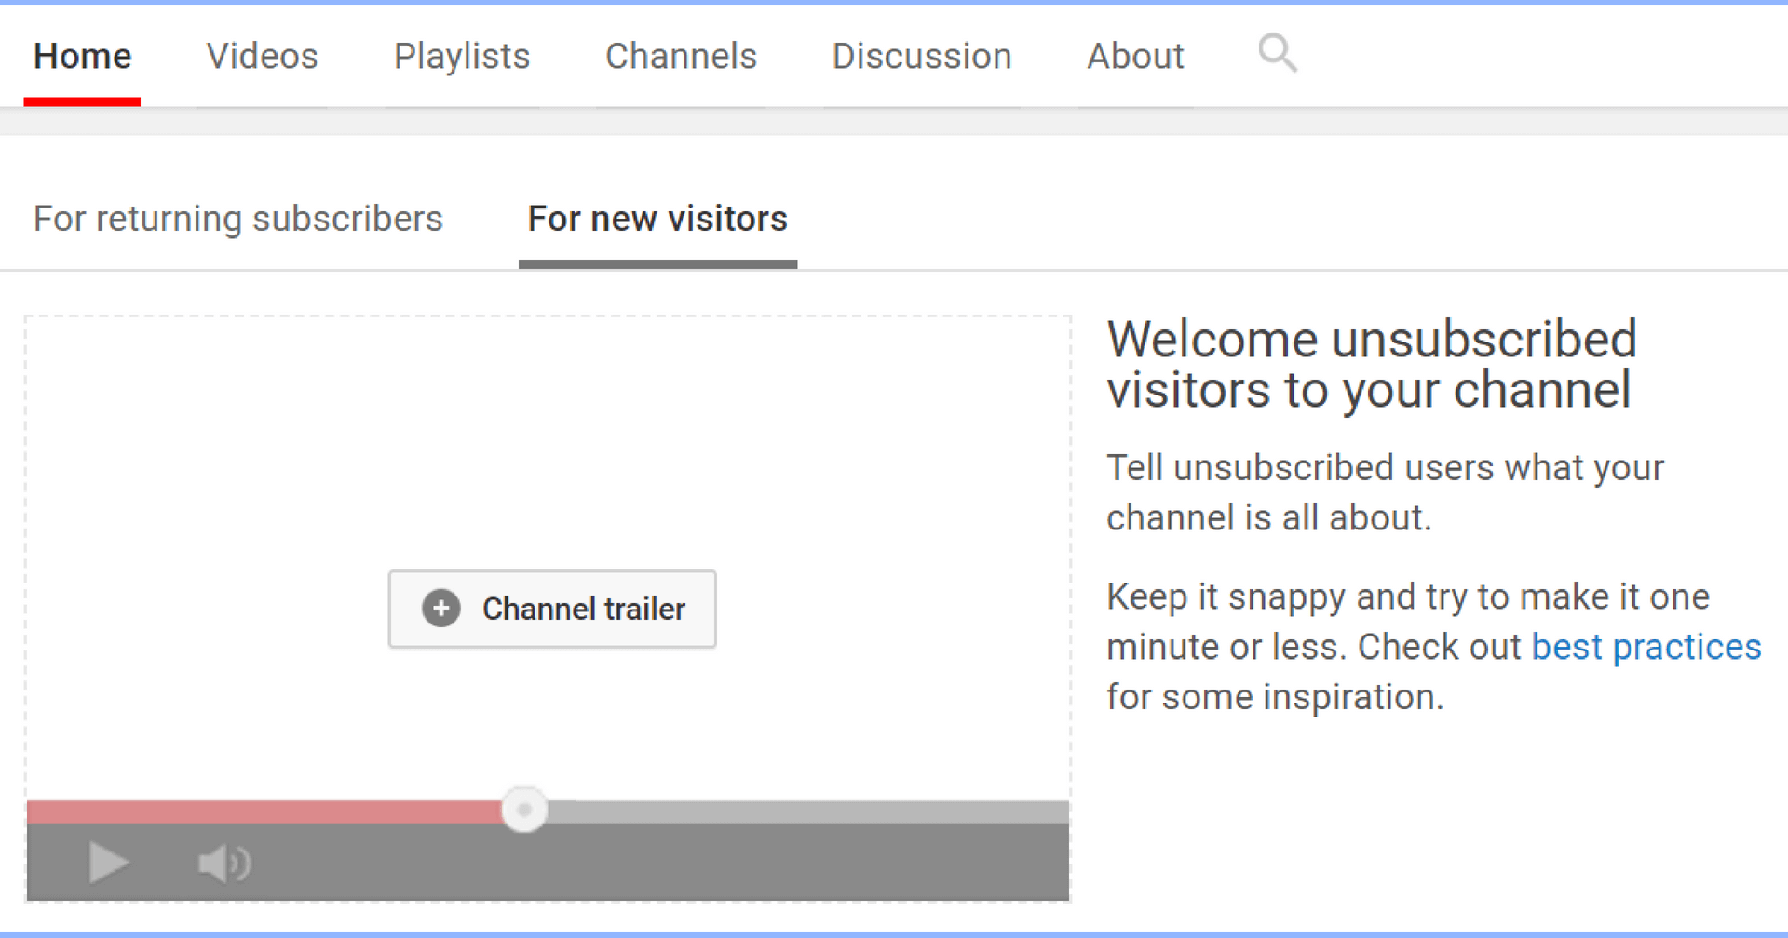Click the play triangle in the control bar

pyautogui.click(x=107, y=861)
